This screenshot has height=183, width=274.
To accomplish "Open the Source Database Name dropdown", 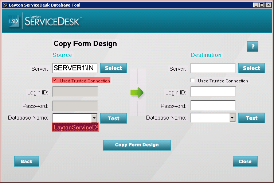I will pyautogui.click(x=94, y=118).
